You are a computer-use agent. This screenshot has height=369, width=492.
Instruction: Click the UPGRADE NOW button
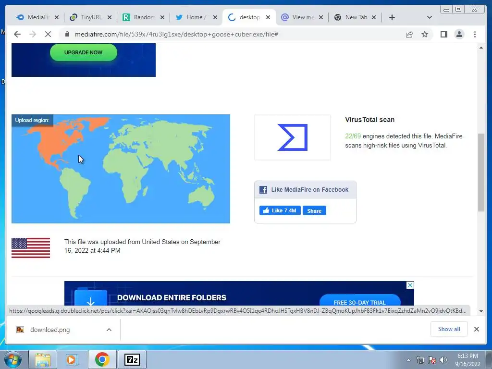(x=84, y=52)
